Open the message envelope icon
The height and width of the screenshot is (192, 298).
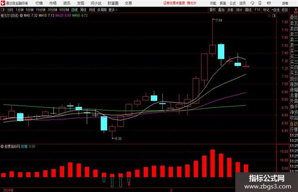click(x=269, y=3)
